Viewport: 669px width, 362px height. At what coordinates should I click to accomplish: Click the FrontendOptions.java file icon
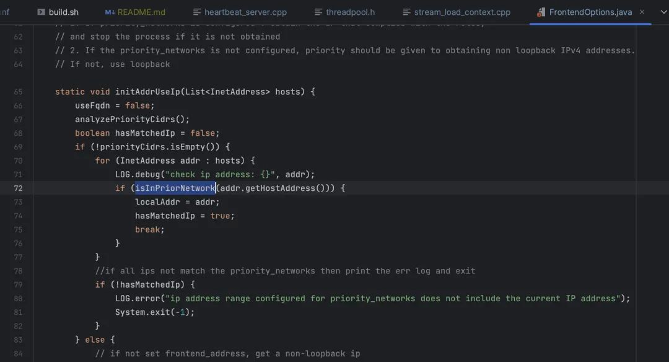541,12
